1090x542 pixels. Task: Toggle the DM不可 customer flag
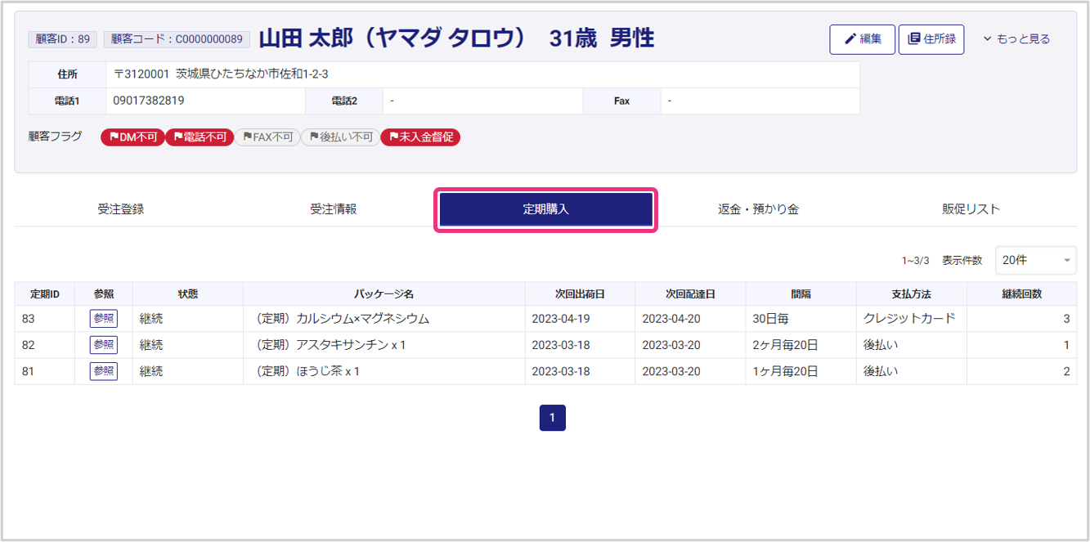tap(132, 137)
